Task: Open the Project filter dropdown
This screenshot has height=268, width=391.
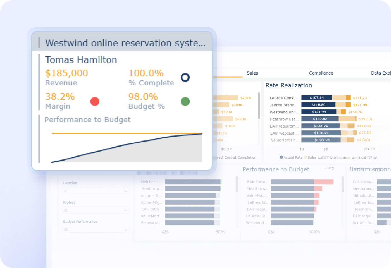Action: [96, 210]
